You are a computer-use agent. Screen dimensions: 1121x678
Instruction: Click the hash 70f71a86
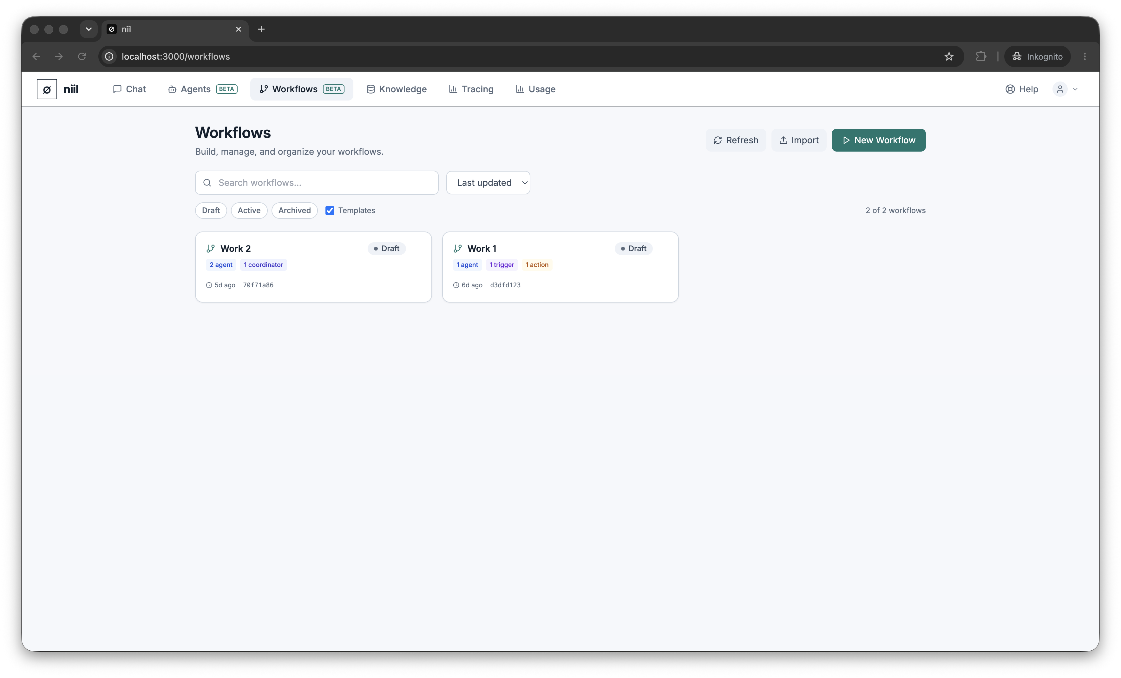[258, 285]
